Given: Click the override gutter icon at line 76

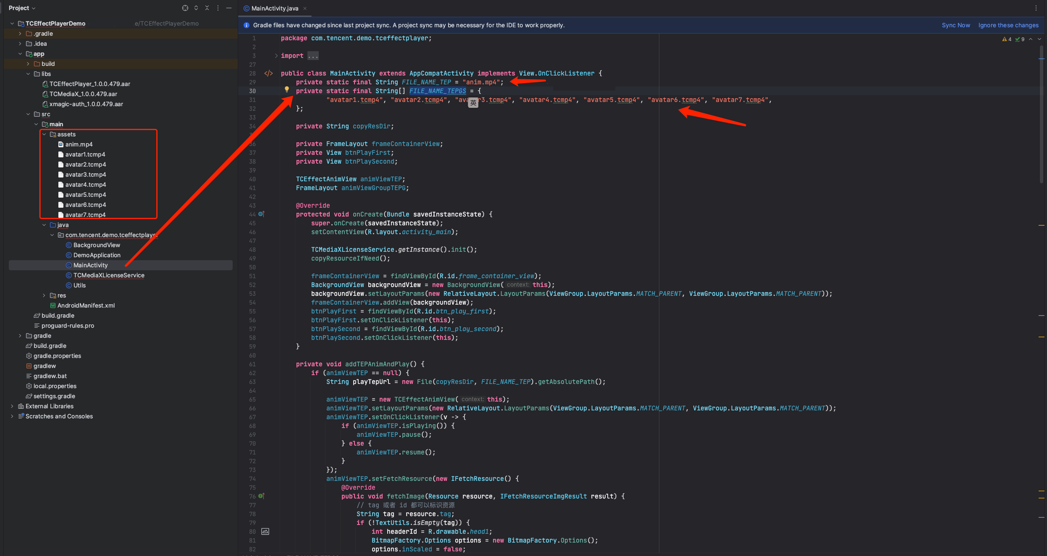Looking at the screenshot, I should [x=261, y=496].
